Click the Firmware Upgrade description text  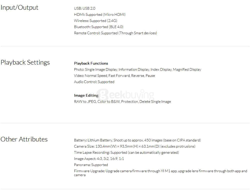tap(160, 171)
